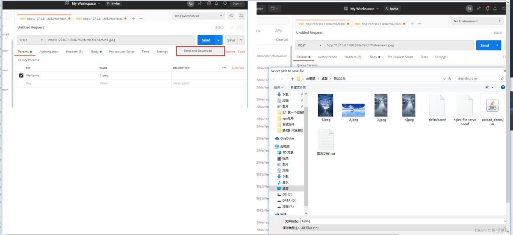Go up one folder in save dialog

292,79
